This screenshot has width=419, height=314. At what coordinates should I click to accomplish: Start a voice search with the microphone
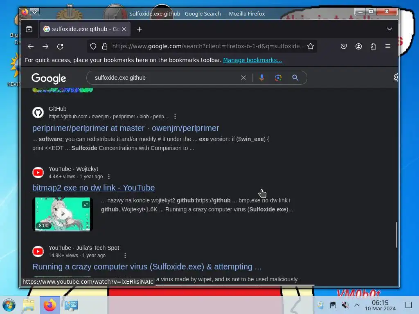(x=262, y=78)
